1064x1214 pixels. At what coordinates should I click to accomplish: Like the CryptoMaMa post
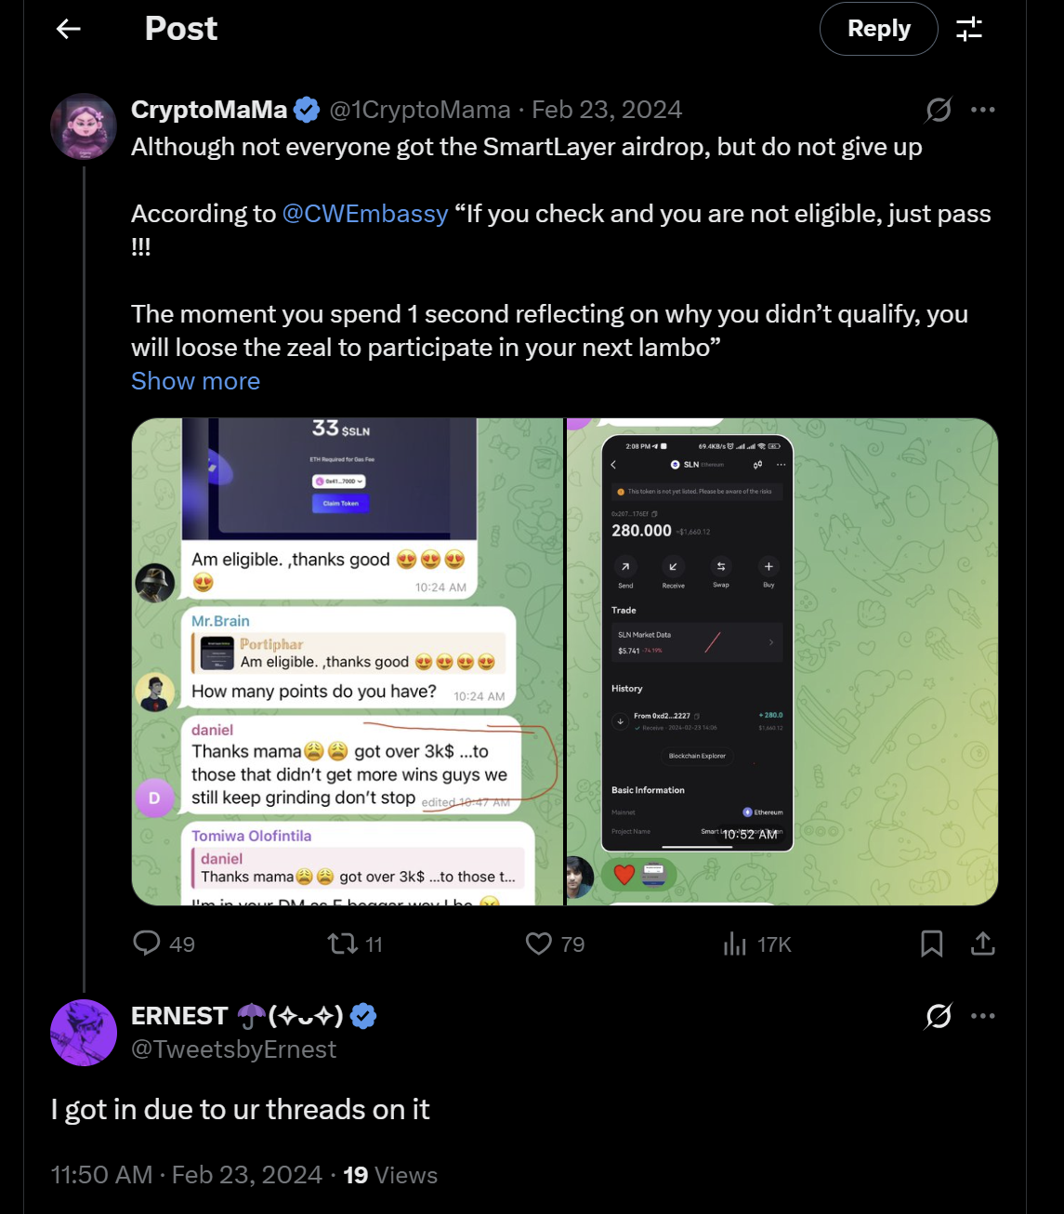pyautogui.click(x=539, y=943)
